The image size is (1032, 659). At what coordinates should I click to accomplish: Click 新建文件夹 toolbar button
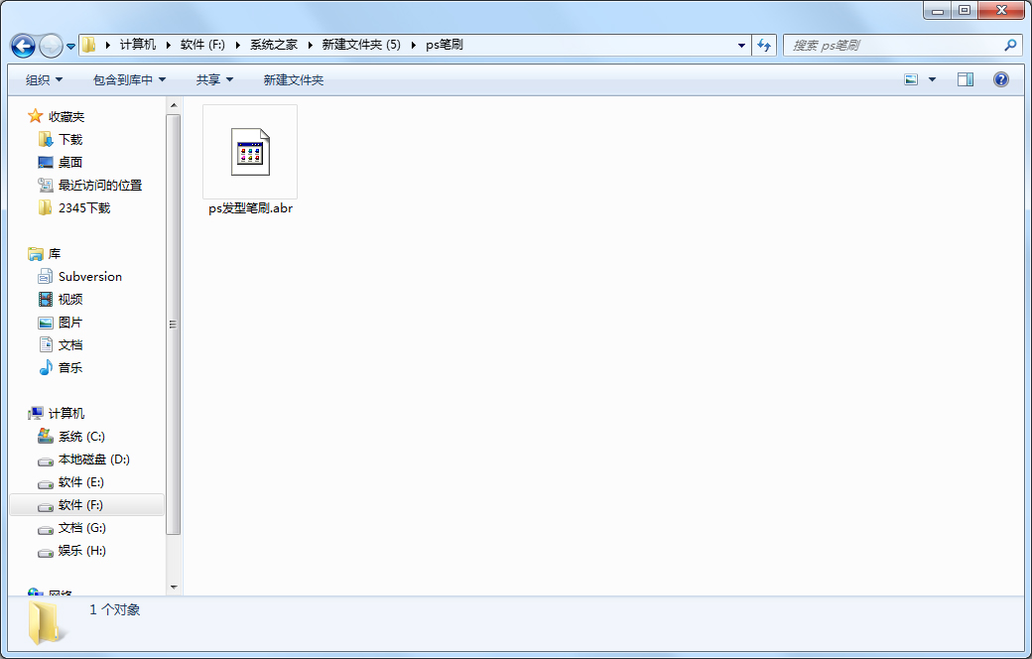click(294, 79)
